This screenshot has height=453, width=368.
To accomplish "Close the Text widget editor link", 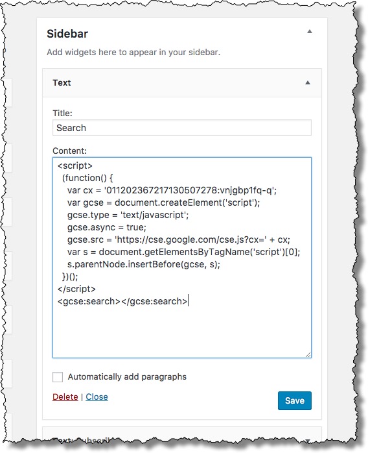I will pyautogui.click(x=97, y=397).
